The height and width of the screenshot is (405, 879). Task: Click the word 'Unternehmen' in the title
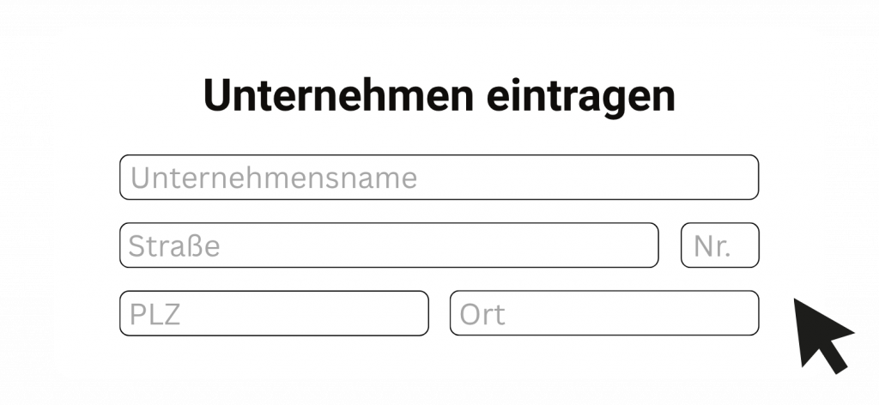(x=336, y=95)
